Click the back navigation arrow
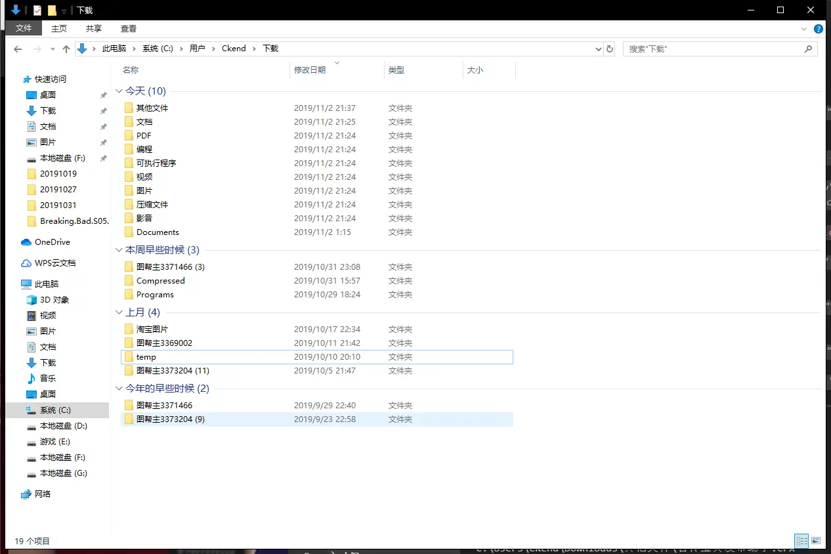The image size is (831, 554). click(18, 49)
